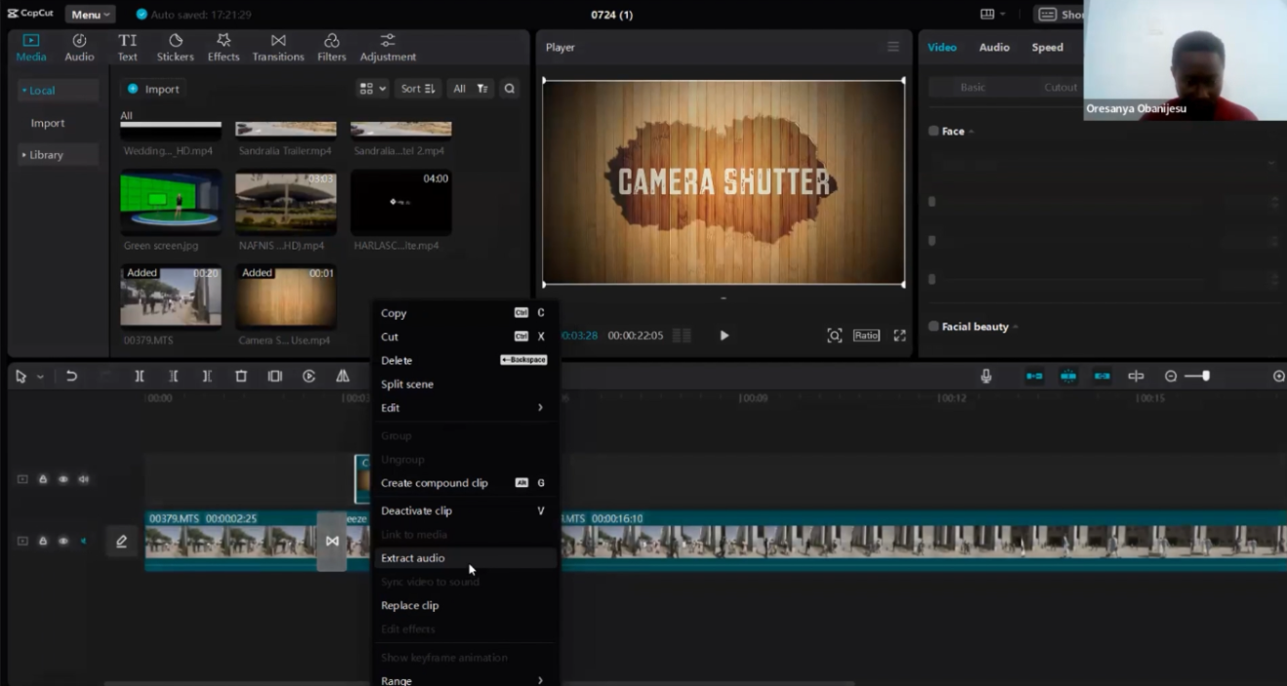This screenshot has width=1287, height=686.
Task: Open the Effects tab
Action: (223, 47)
